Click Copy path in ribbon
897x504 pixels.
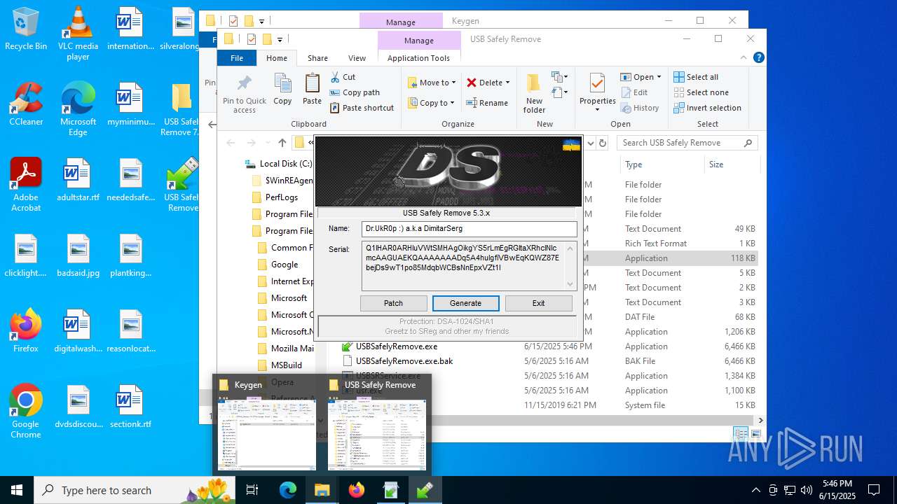(354, 92)
